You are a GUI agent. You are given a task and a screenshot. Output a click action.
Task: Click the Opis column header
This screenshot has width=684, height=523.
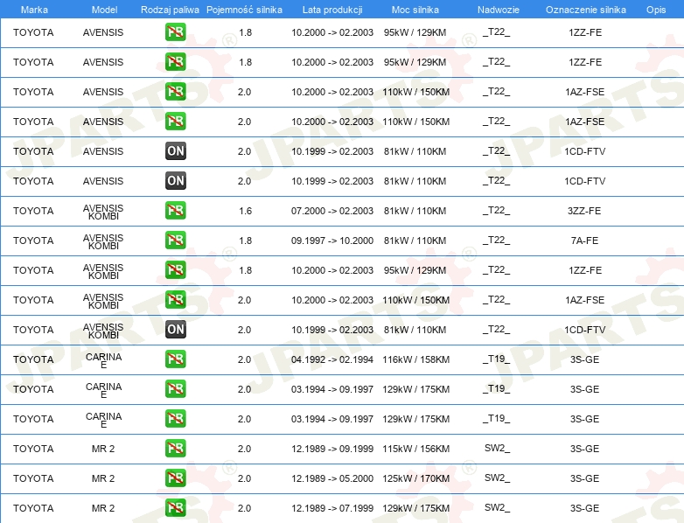tap(656, 10)
